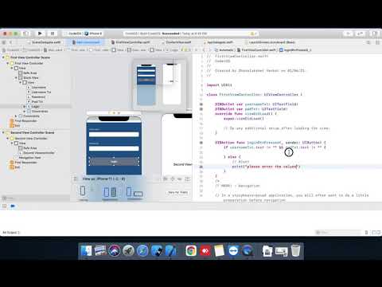Open loginBtnPressed method in jump bar
The height and width of the screenshot is (287, 382).
point(295,50)
